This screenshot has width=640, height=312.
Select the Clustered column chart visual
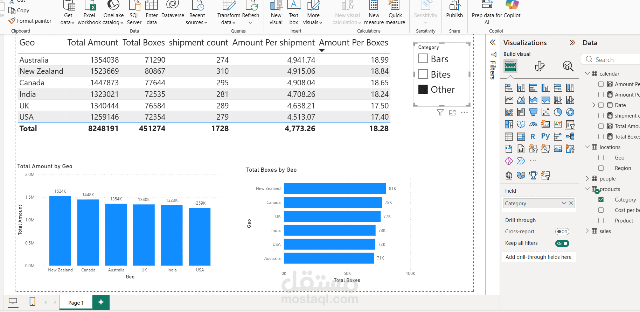coord(545,88)
